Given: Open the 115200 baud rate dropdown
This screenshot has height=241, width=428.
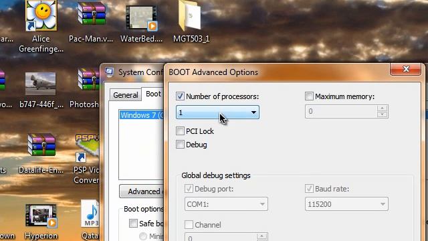Looking at the screenshot, I should pos(346,204).
